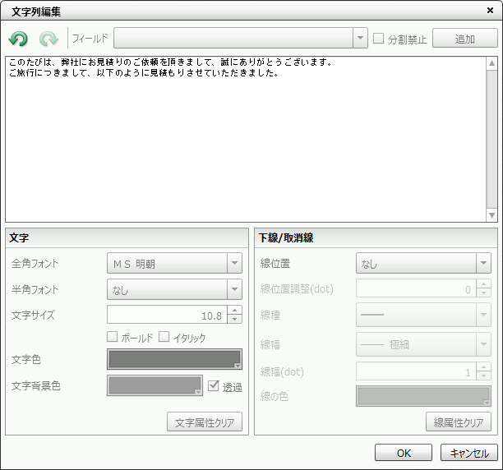This screenshot has height=470, width=503.
Task: Uncheck the 透過 checkbox
Action: pyautogui.click(x=214, y=385)
